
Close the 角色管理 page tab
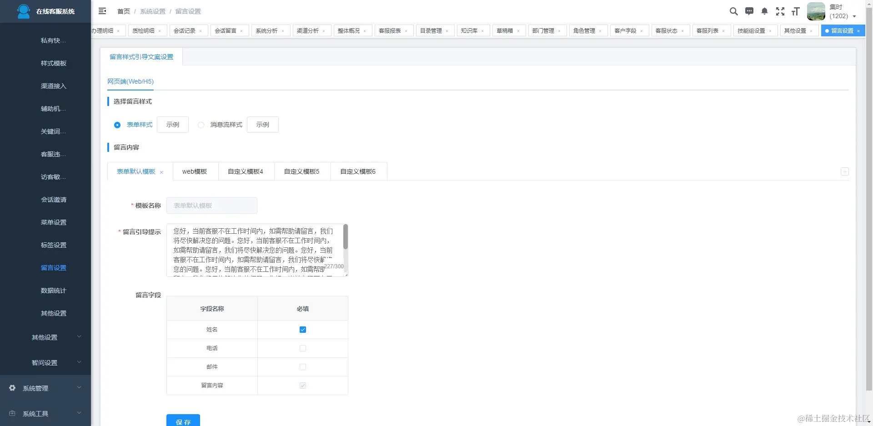pyautogui.click(x=600, y=31)
